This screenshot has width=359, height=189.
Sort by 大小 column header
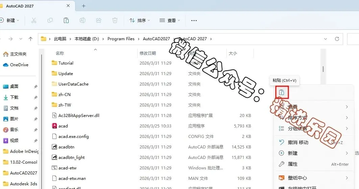pos(233,53)
